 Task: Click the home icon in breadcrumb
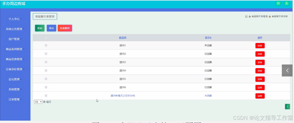click(246, 16)
